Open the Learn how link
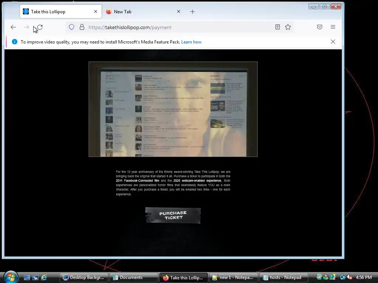This screenshot has width=378, height=283. [x=192, y=42]
